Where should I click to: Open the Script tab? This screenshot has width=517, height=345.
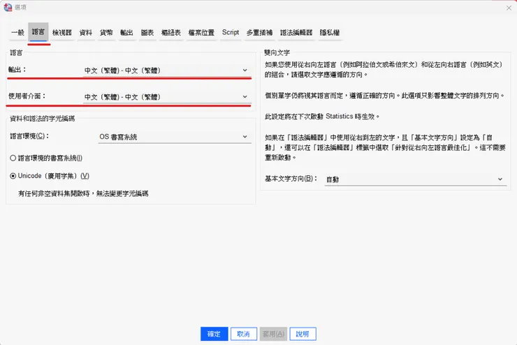(230, 32)
